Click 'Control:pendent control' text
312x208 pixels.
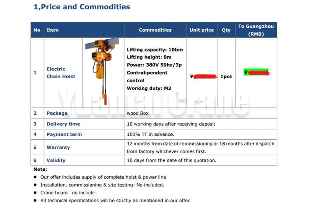pyautogui.click(x=147, y=76)
